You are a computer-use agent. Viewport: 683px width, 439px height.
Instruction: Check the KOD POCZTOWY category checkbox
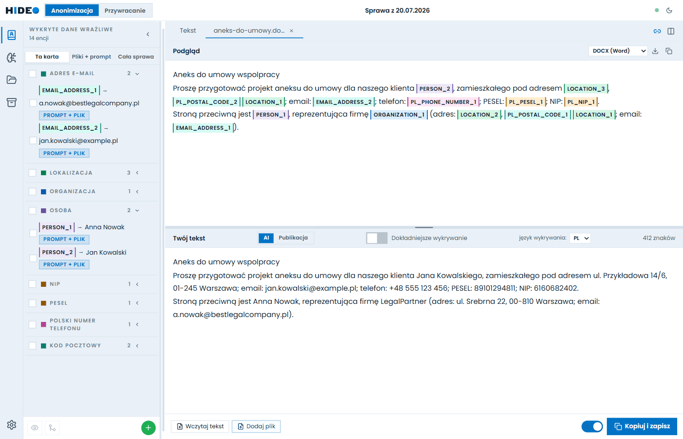coord(33,346)
